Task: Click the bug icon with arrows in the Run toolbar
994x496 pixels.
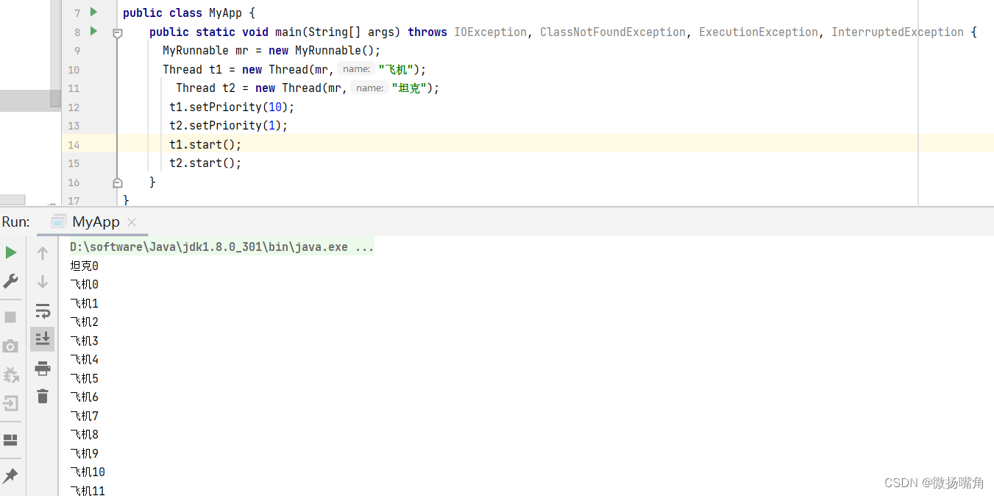Action: 11,375
